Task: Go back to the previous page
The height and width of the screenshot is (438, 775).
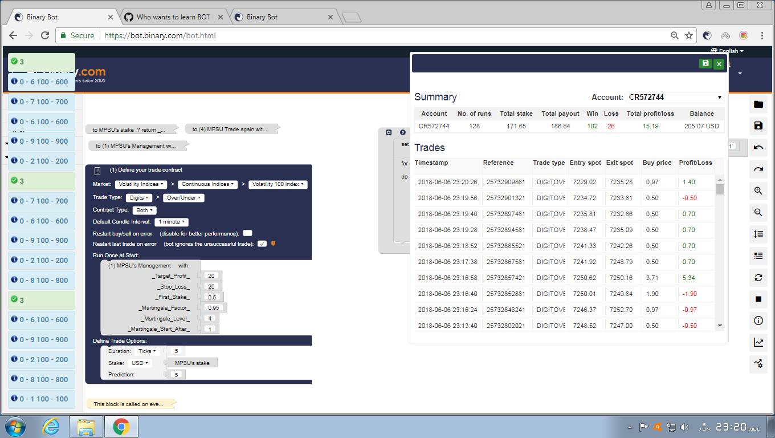Action: 13,35
